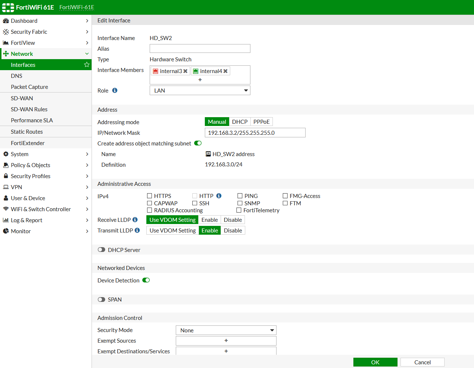The height and width of the screenshot is (368, 474).
Task: Open the Role dropdown showing LAN
Action: pyautogui.click(x=200, y=90)
